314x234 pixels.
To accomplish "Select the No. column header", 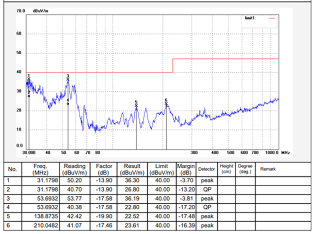I will coord(12,169).
